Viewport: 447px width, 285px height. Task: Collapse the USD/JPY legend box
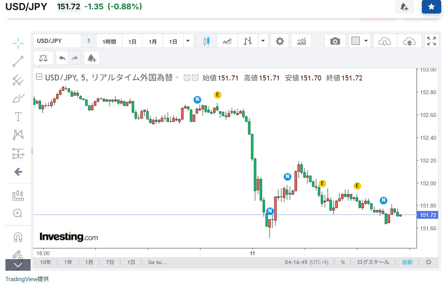[x=39, y=77]
